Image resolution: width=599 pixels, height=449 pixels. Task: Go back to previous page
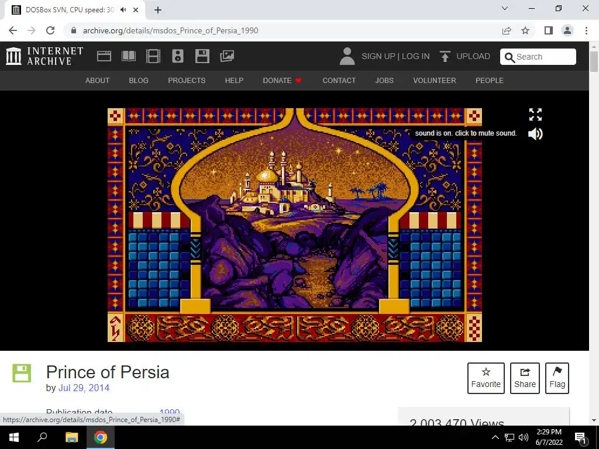[x=13, y=30]
